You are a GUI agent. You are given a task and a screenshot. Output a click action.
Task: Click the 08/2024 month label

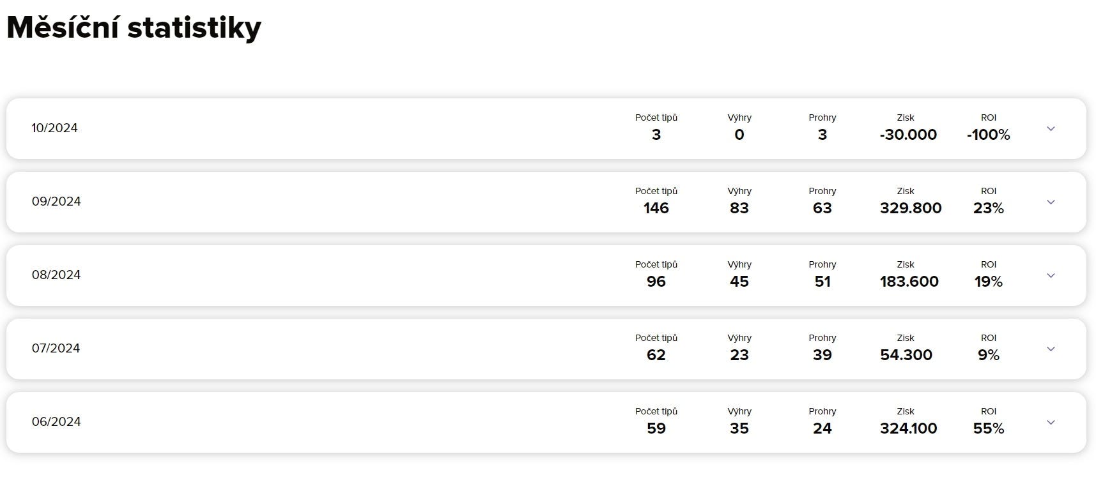coord(56,275)
